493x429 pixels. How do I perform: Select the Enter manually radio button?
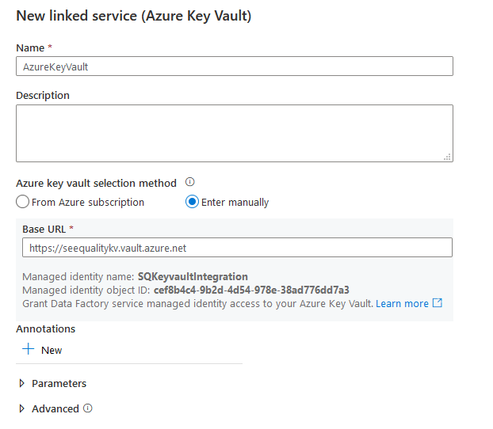192,202
